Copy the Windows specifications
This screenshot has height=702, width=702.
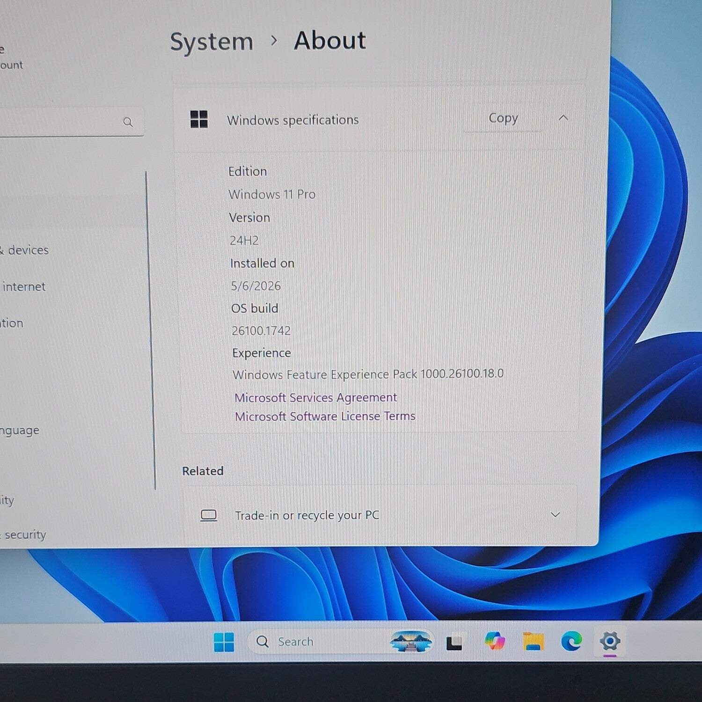tap(504, 118)
